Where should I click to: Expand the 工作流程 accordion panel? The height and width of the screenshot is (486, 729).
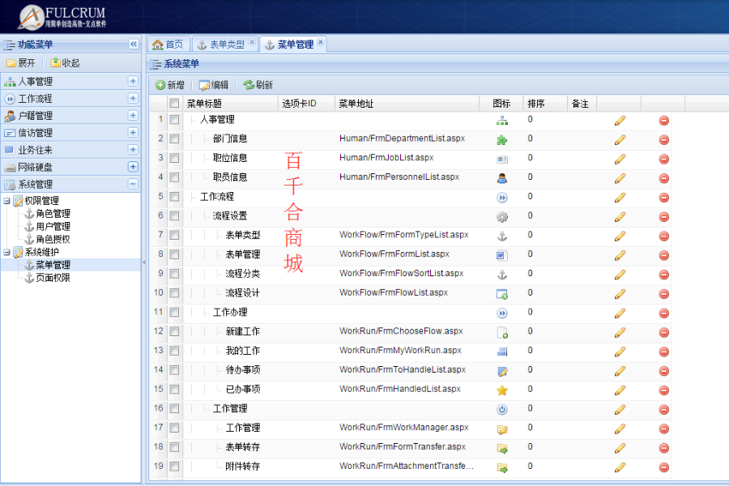[x=133, y=99]
